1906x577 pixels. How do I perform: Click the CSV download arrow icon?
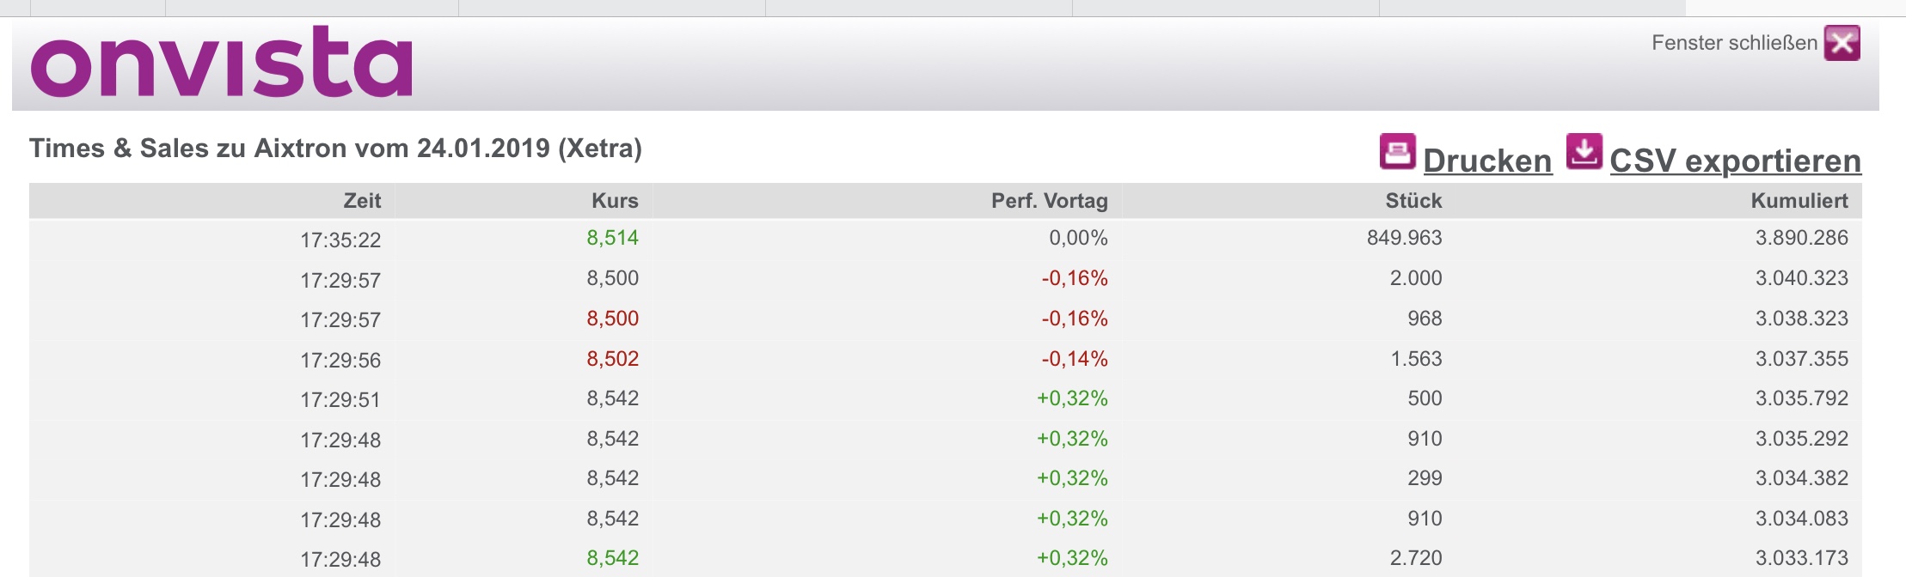(1584, 152)
